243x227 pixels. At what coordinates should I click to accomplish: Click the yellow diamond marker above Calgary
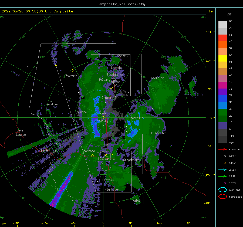pos(107,155)
